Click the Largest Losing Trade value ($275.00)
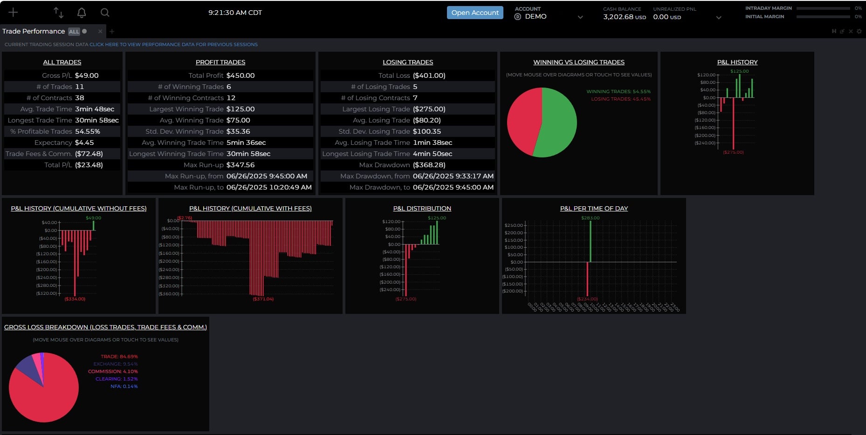The width and height of the screenshot is (866, 435). [x=429, y=109]
